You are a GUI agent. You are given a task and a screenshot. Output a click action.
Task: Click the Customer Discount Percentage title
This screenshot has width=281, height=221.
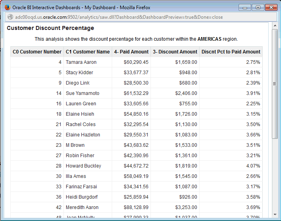[x=50, y=28]
